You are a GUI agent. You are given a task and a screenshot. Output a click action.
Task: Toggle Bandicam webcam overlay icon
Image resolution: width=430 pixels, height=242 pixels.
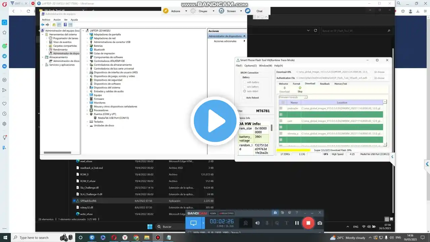[246, 223]
